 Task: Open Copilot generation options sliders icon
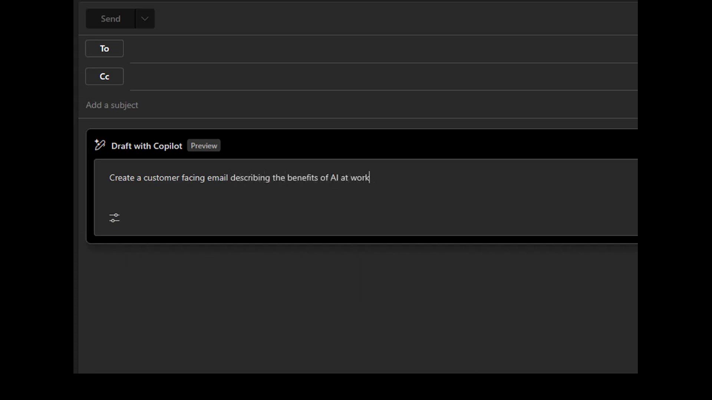[x=114, y=218]
